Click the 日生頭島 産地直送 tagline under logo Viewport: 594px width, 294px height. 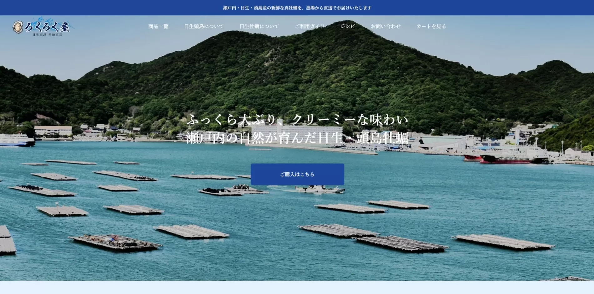(x=48, y=35)
